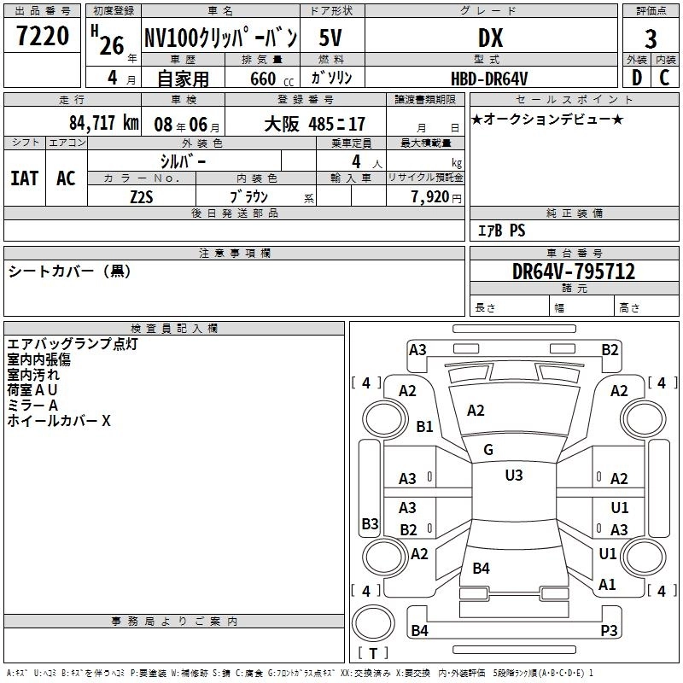Click the lot number 7220
Viewport: 683px width, 683px height.
[43, 37]
